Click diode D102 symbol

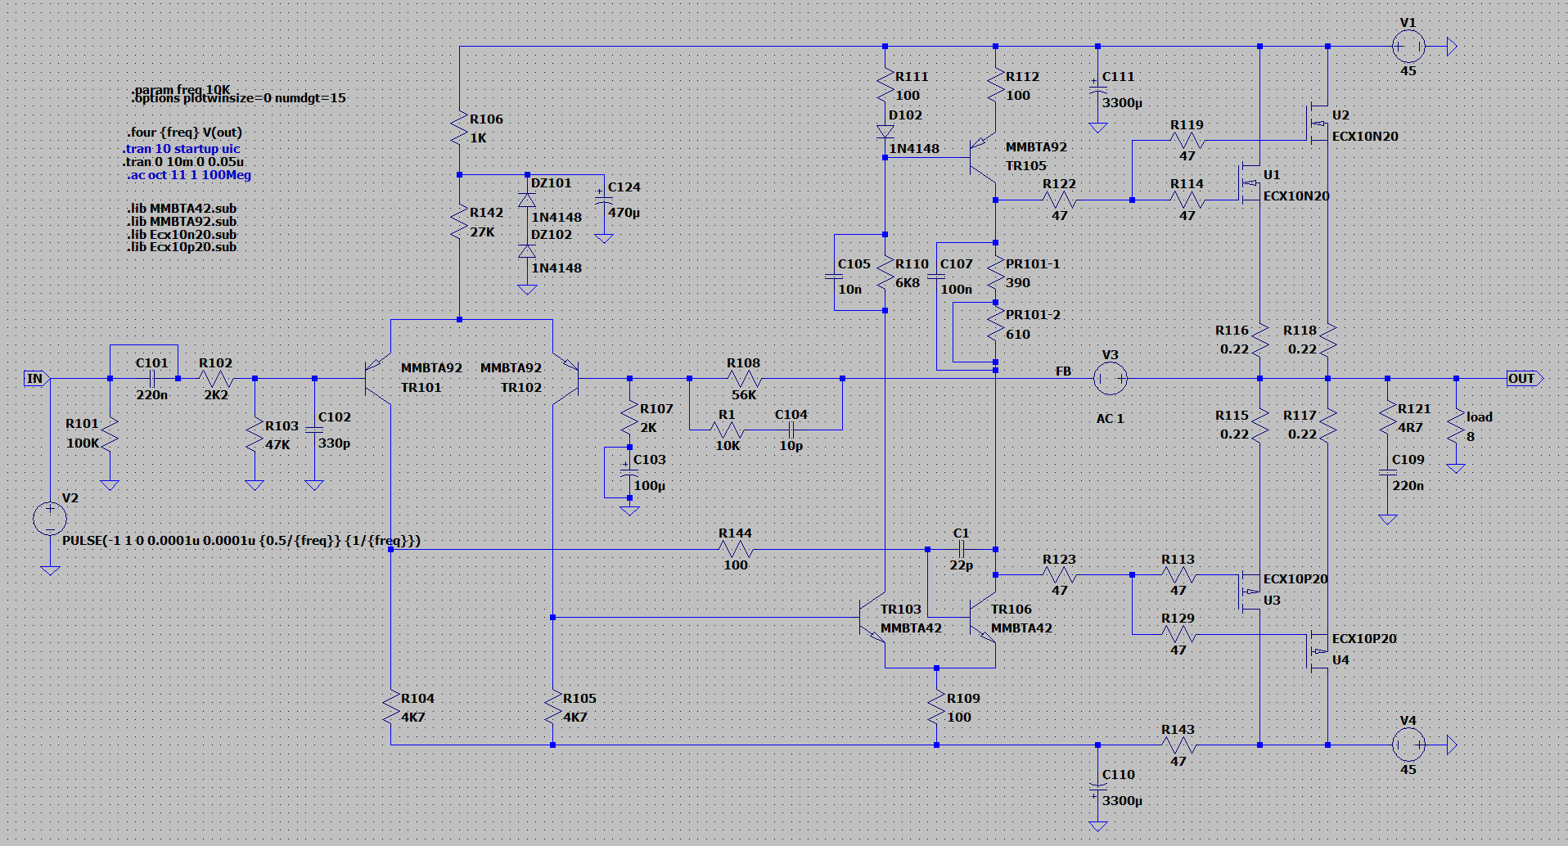pos(885,132)
